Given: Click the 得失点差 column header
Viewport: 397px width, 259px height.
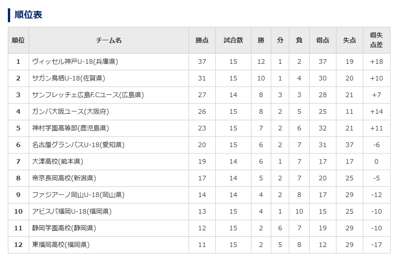Looking at the screenshot, I should [376, 40].
